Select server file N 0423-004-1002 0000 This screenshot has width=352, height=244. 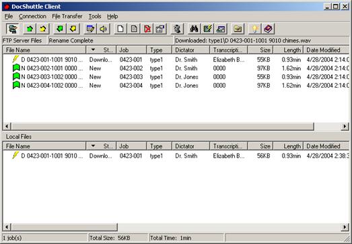[x=52, y=86]
